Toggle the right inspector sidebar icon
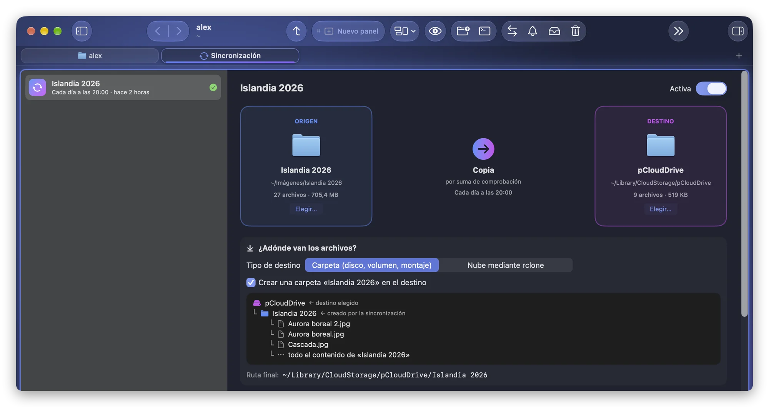The image size is (769, 407). coord(738,31)
